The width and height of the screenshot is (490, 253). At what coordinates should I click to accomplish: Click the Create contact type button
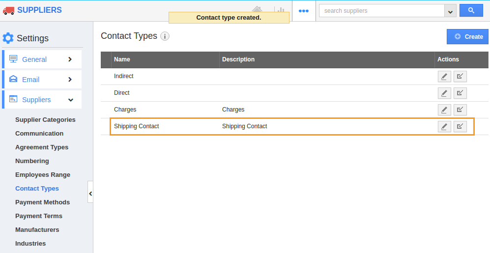(x=467, y=36)
